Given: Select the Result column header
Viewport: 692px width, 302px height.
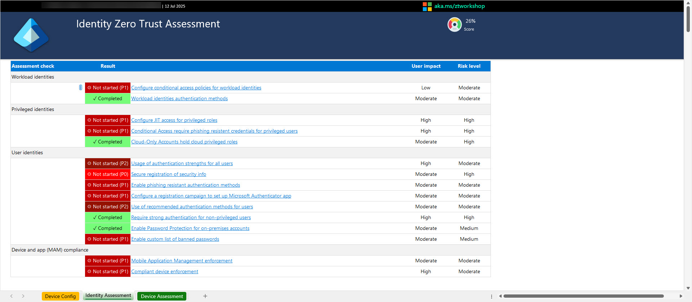Looking at the screenshot, I should 108,66.
